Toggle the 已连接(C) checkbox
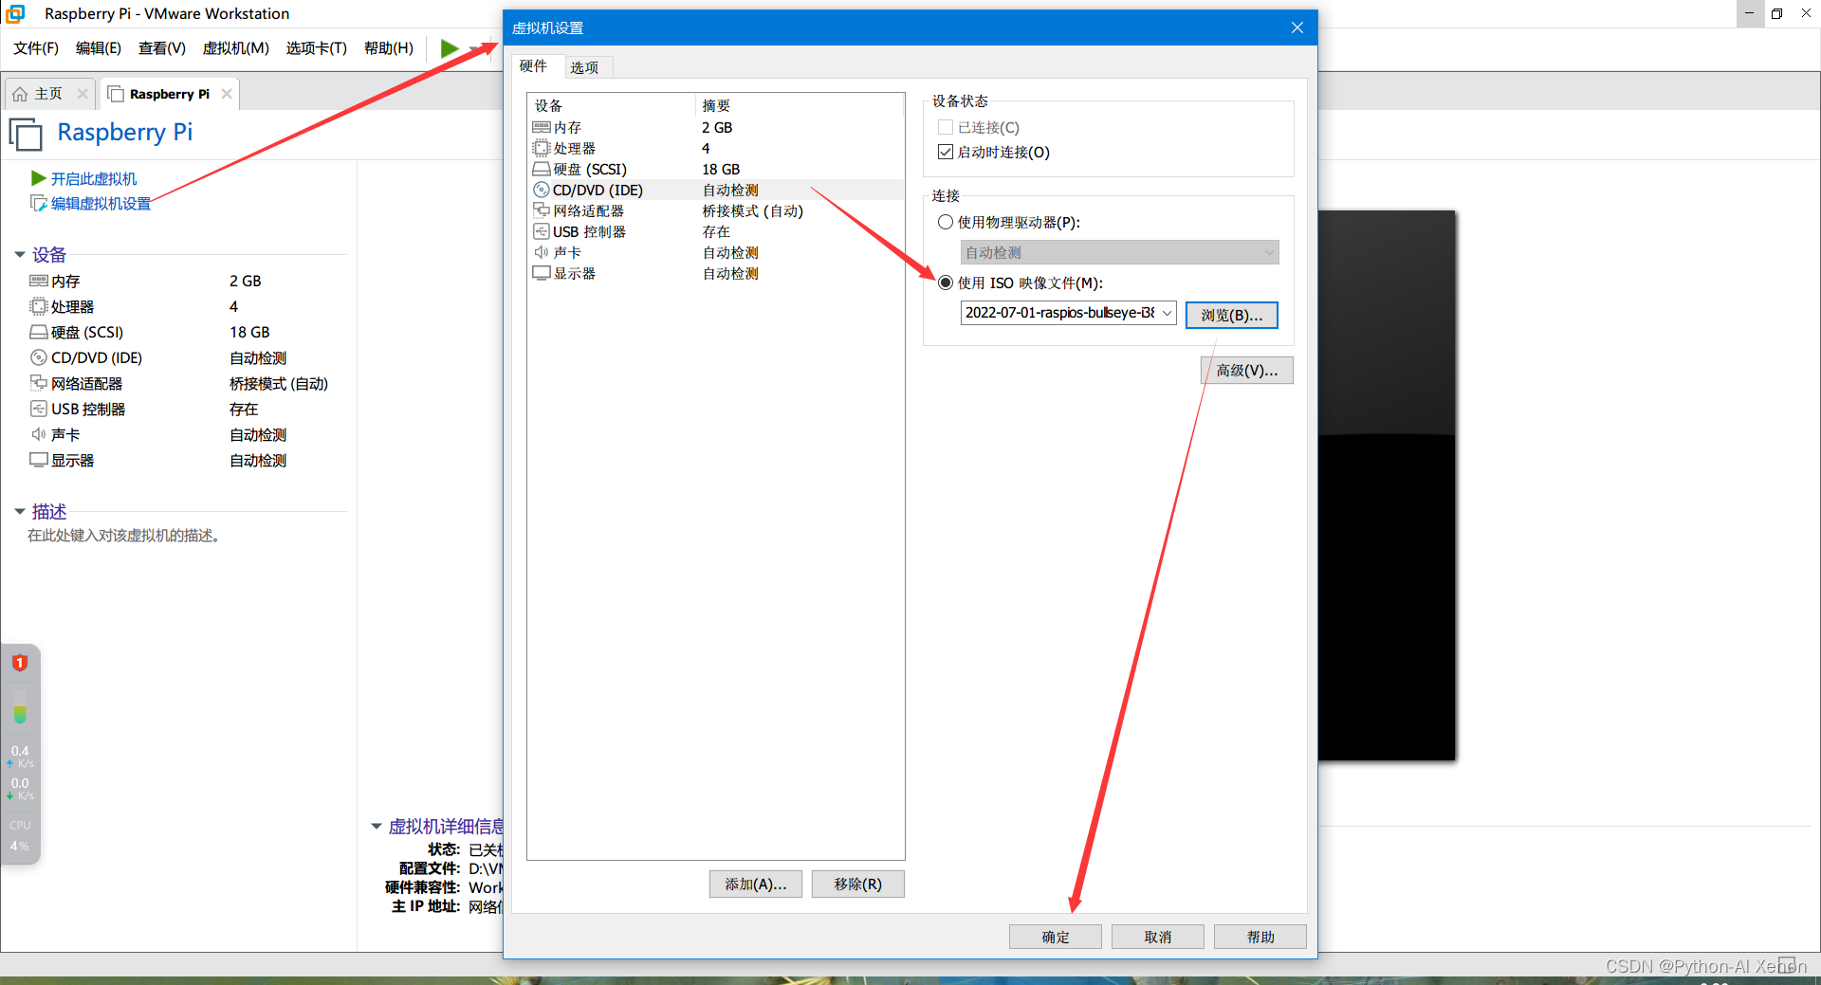This screenshot has height=985, width=1821. click(x=945, y=127)
